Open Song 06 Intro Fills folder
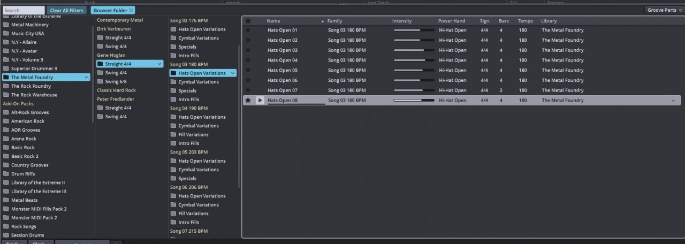 pos(185,222)
